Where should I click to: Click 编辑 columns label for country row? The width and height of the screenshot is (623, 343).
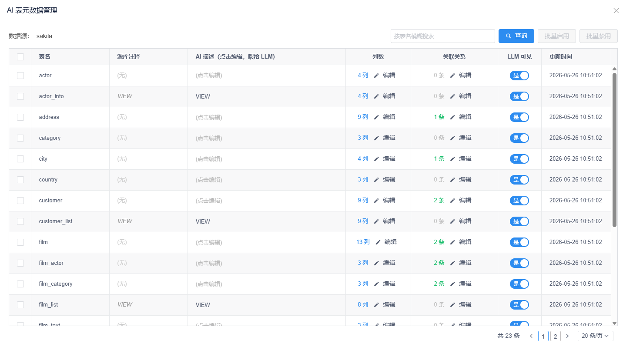pyautogui.click(x=389, y=180)
